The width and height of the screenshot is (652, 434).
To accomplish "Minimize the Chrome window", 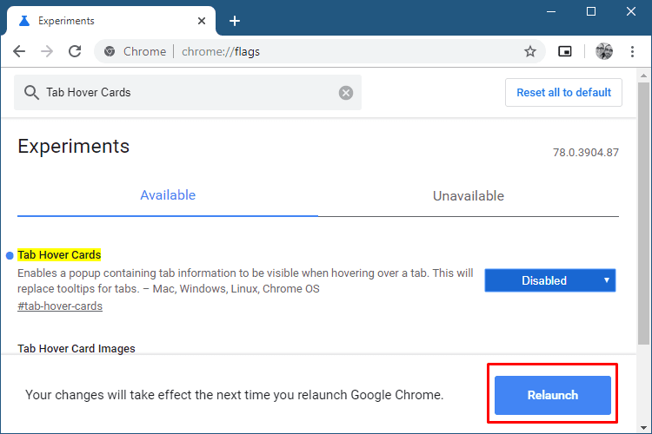I will pos(551,11).
